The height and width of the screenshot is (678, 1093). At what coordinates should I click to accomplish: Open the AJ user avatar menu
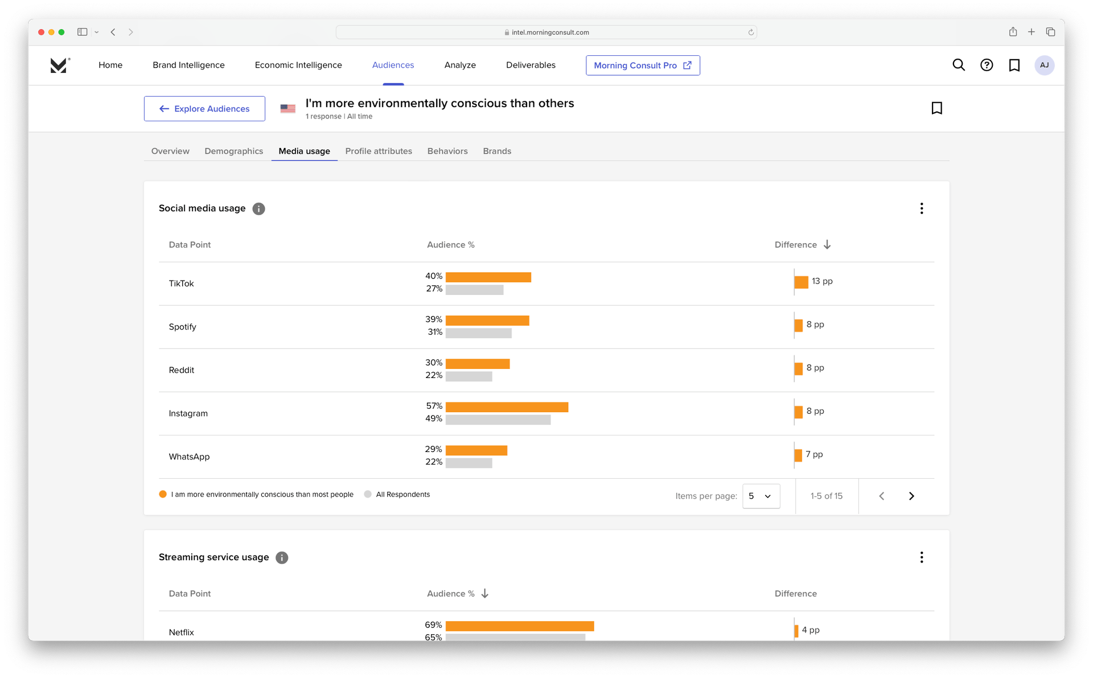[x=1045, y=65]
